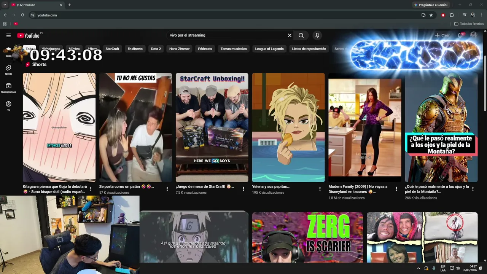Click Pregúntale a Gemini button

click(x=430, y=5)
